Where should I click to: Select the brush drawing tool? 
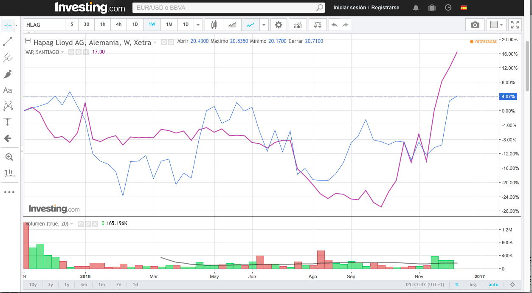pos(8,74)
